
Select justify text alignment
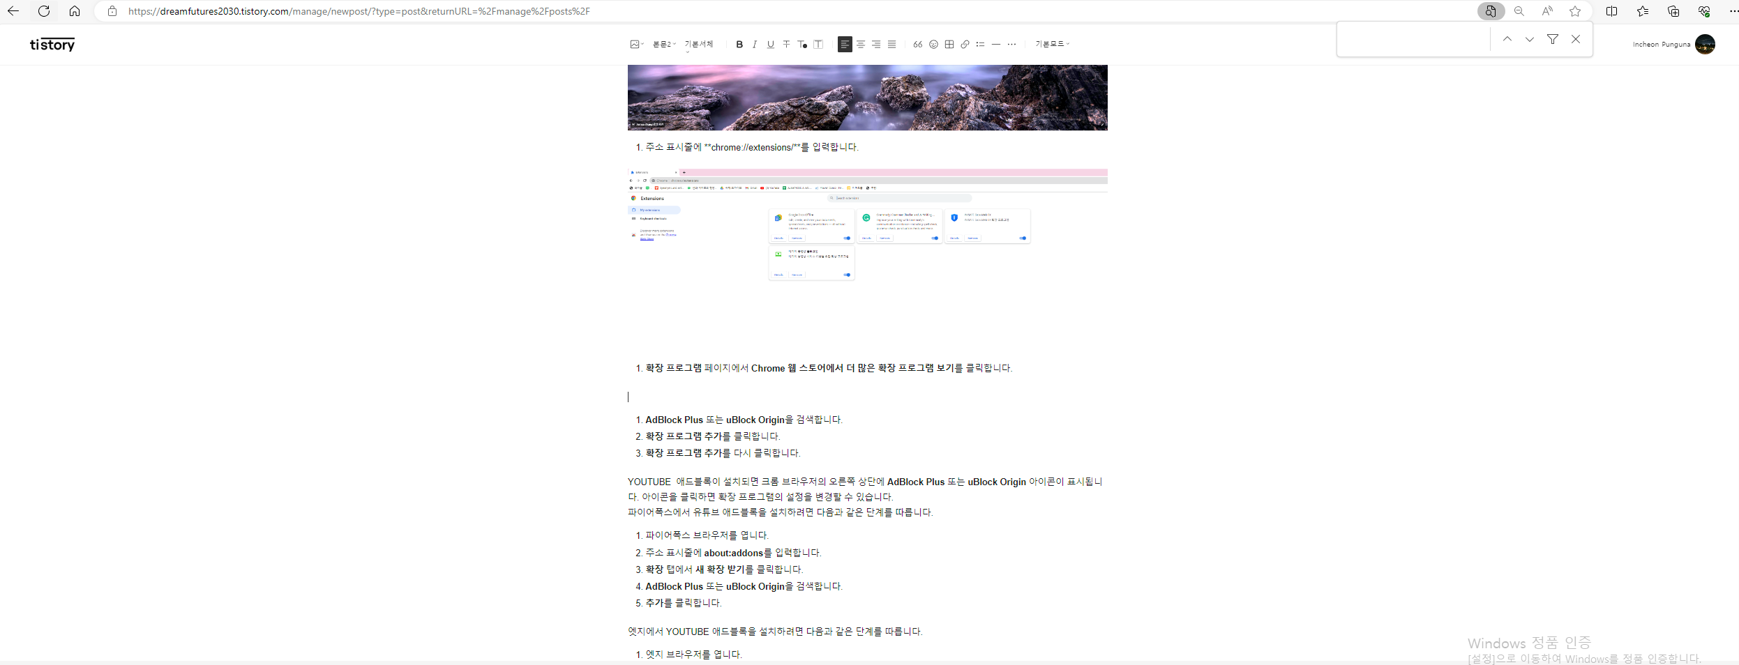click(x=891, y=44)
